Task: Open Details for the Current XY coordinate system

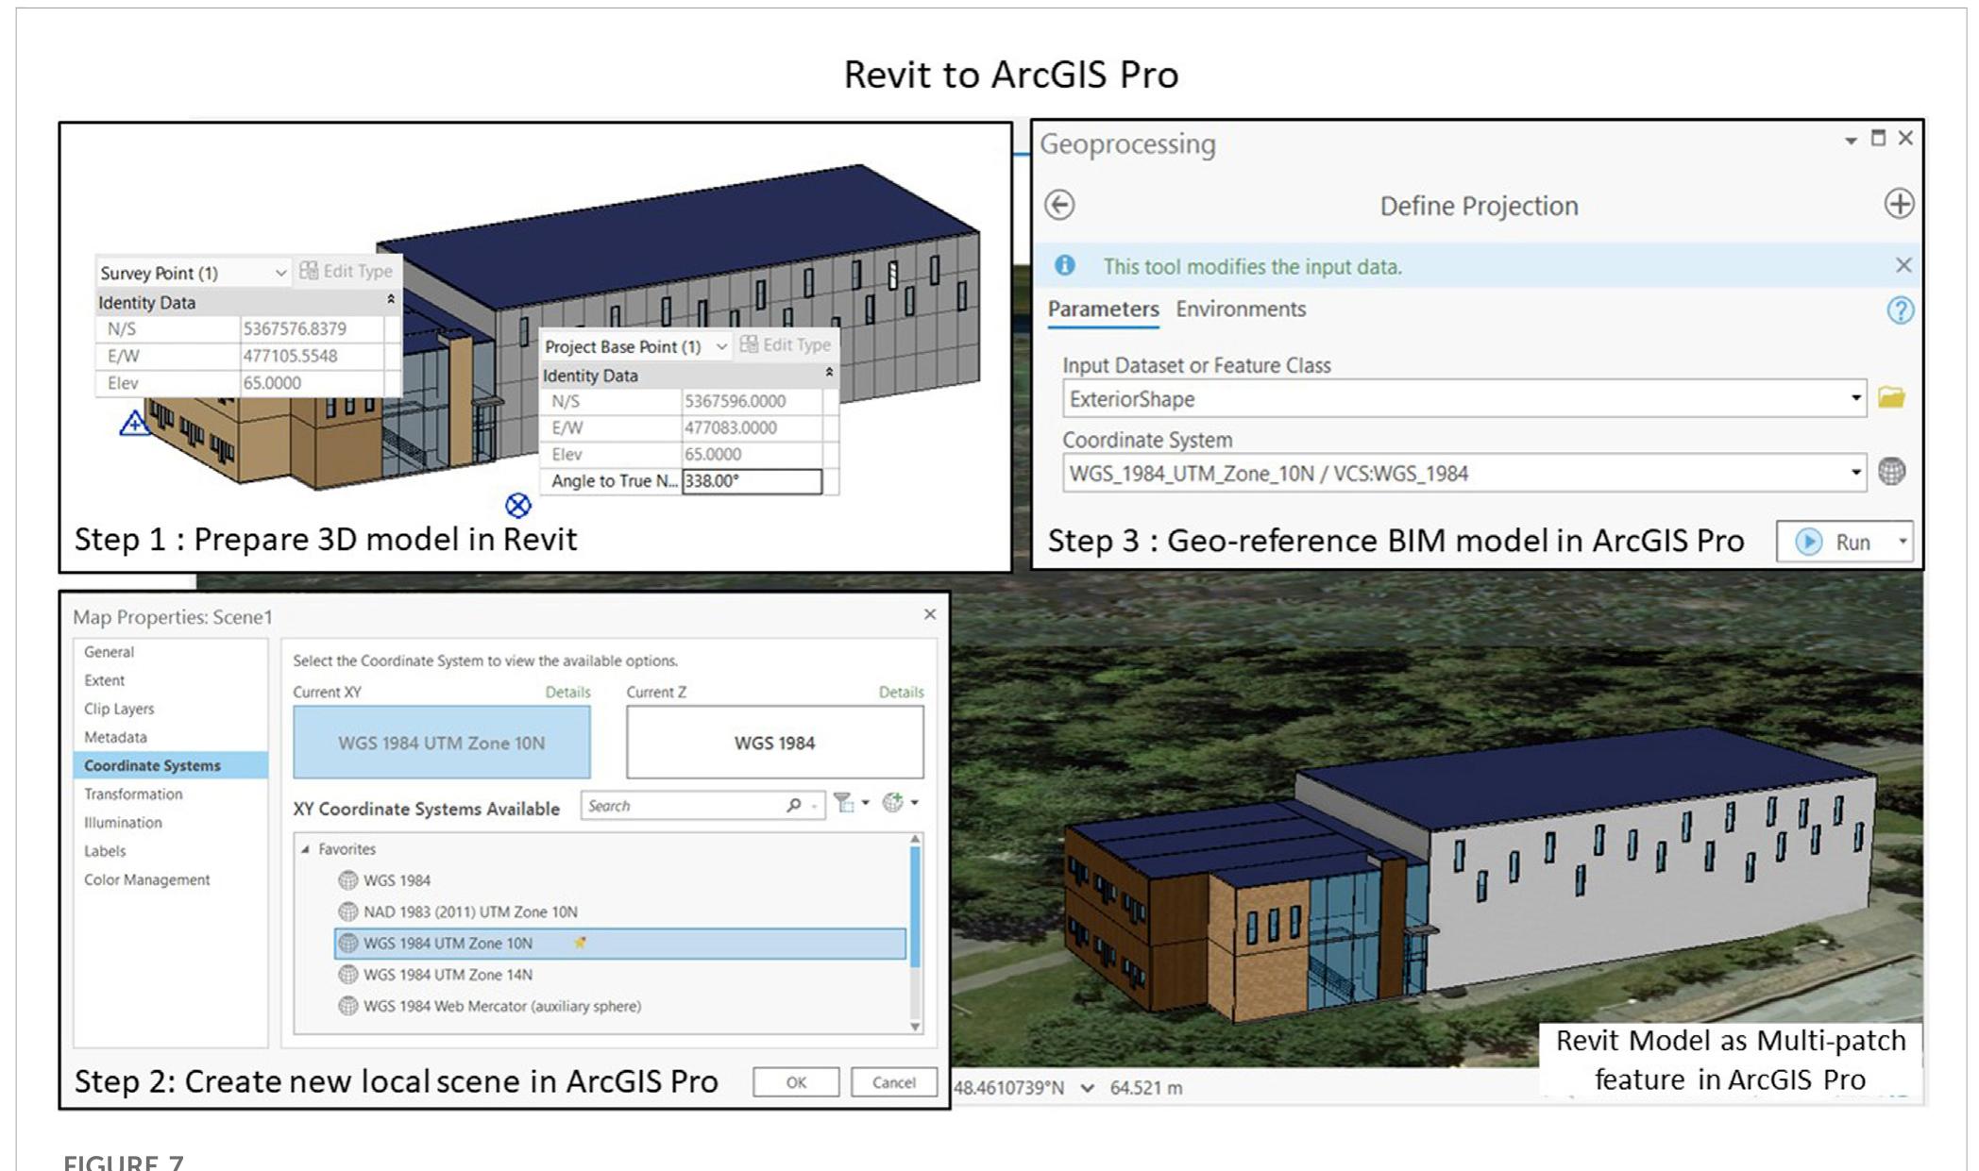Action: (x=567, y=692)
